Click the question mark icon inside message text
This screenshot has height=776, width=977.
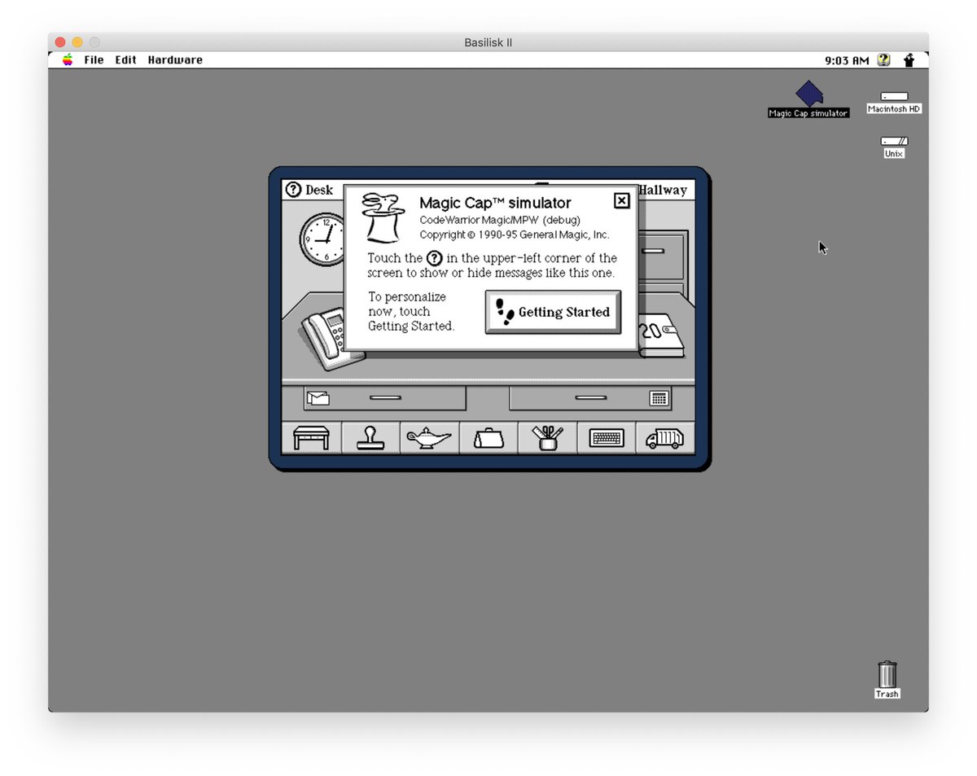436,258
